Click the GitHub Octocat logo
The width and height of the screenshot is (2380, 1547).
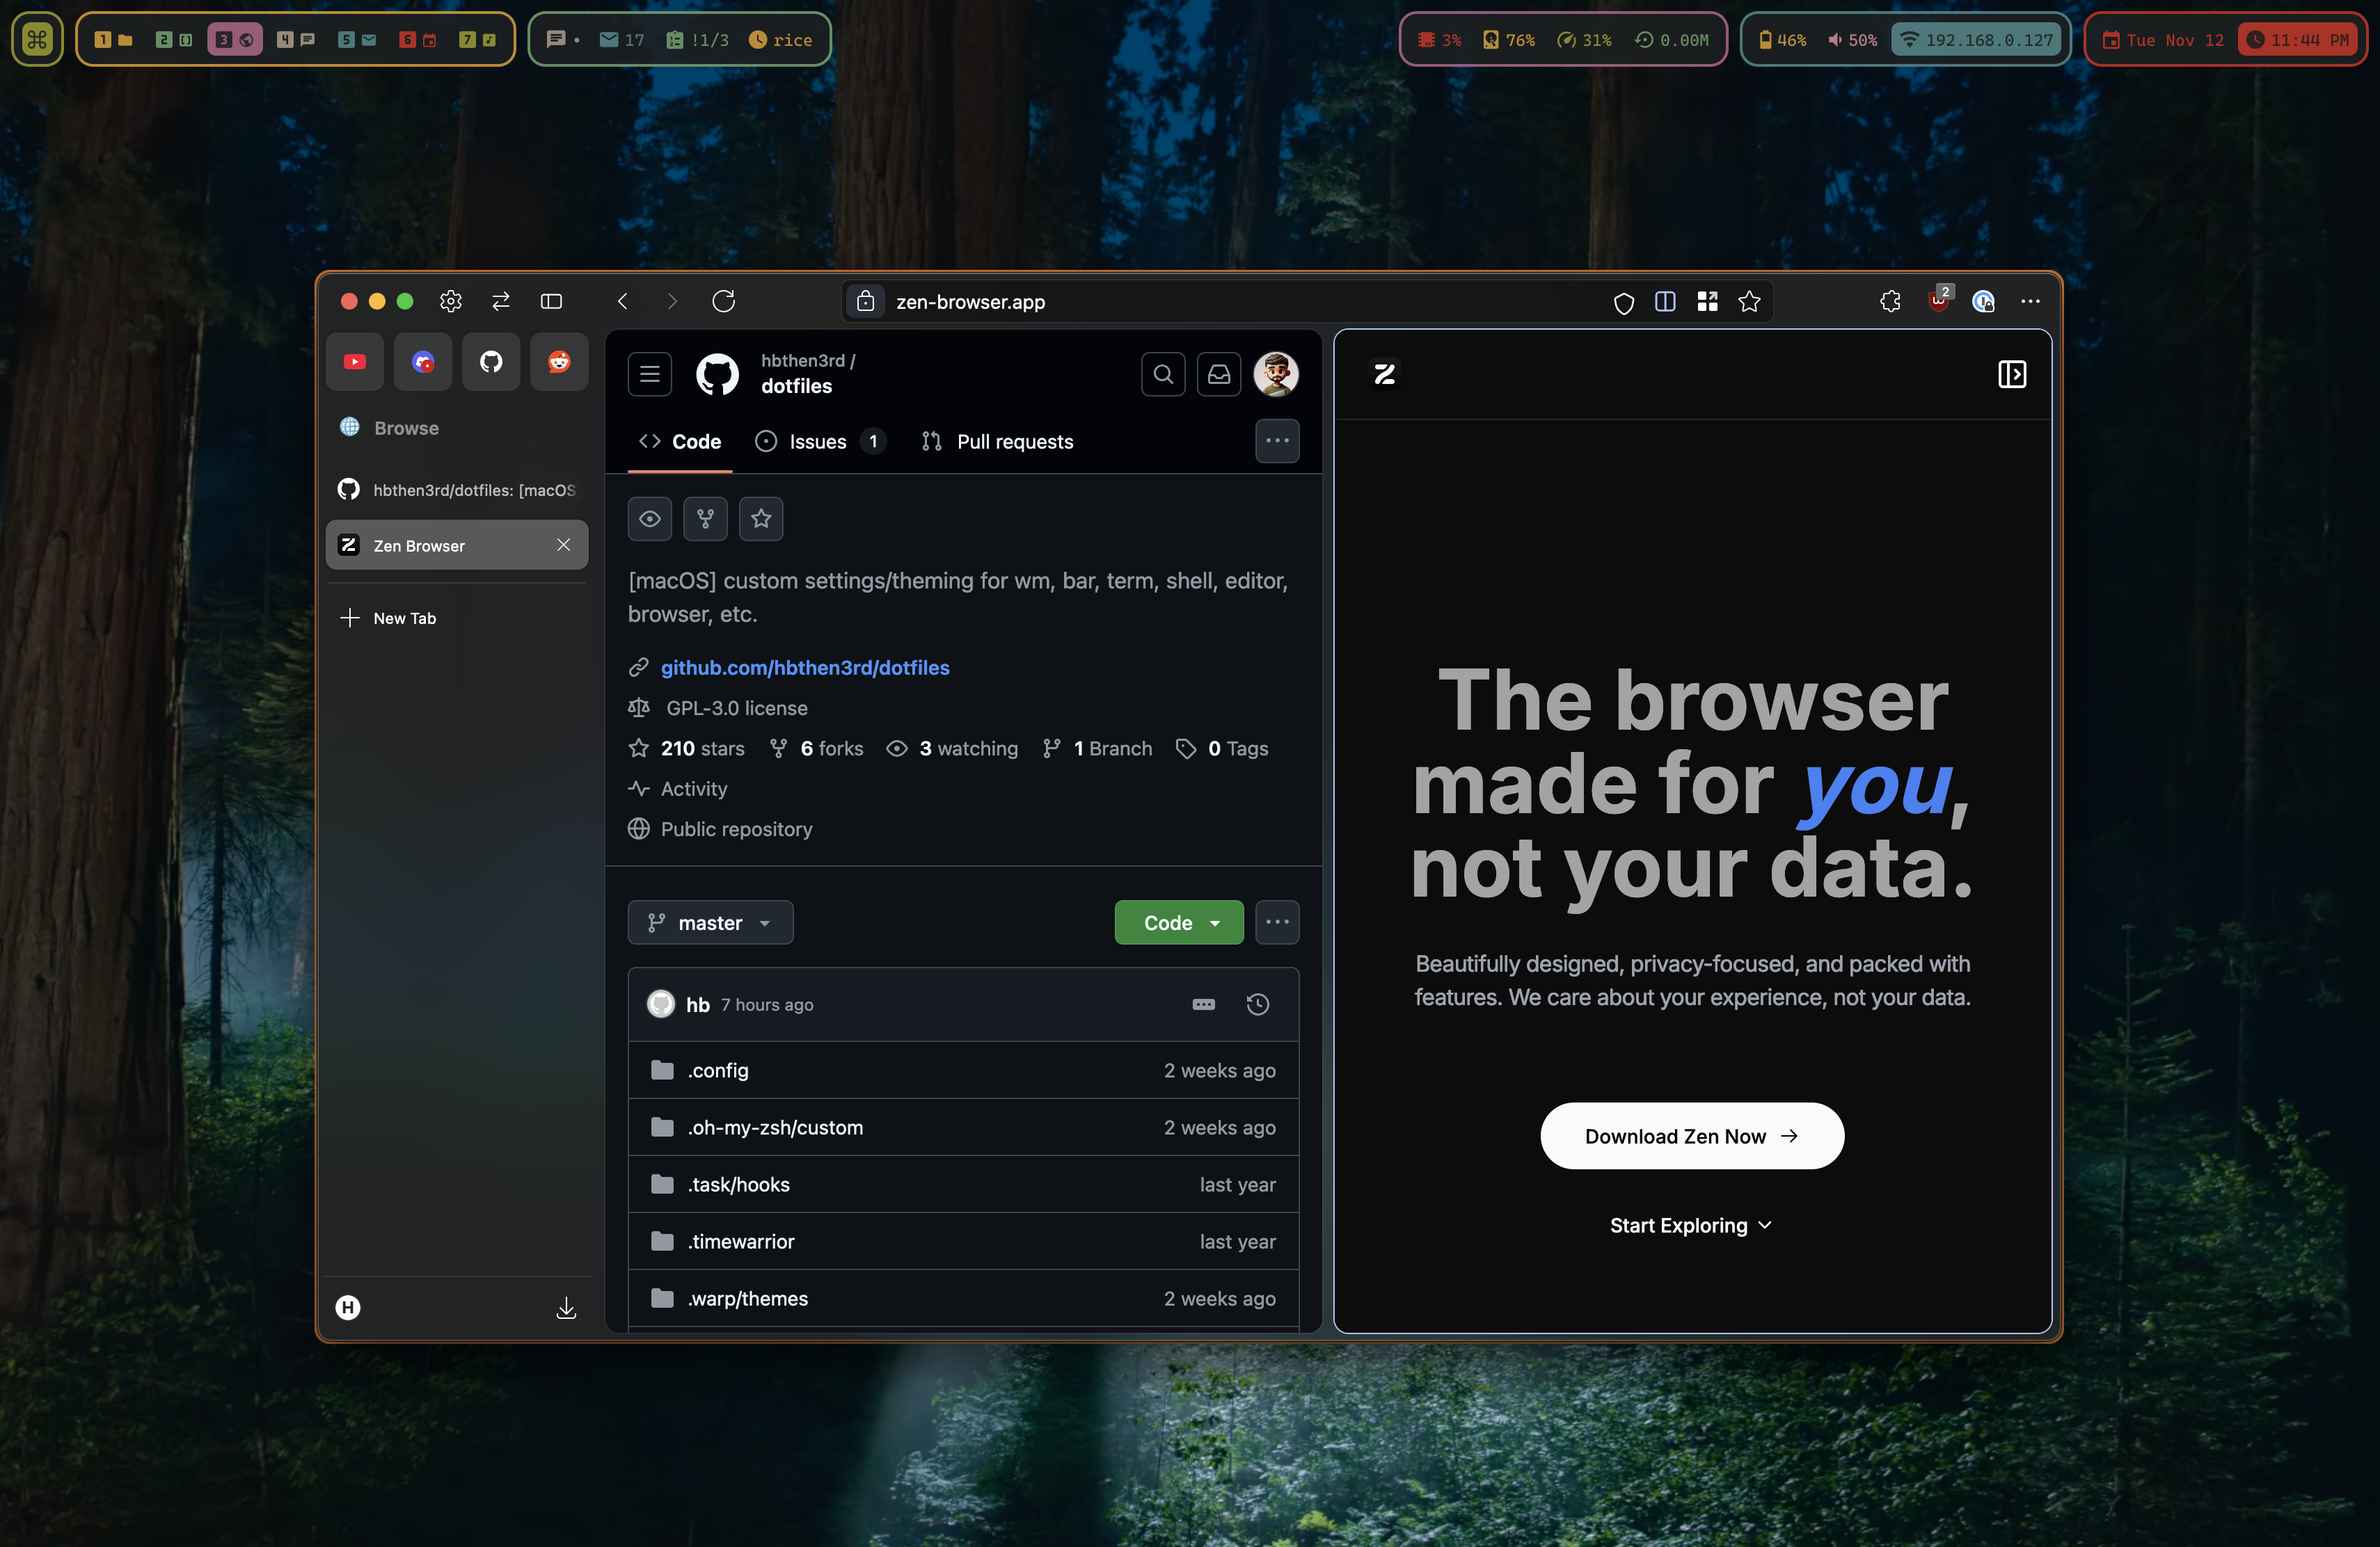click(x=717, y=375)
